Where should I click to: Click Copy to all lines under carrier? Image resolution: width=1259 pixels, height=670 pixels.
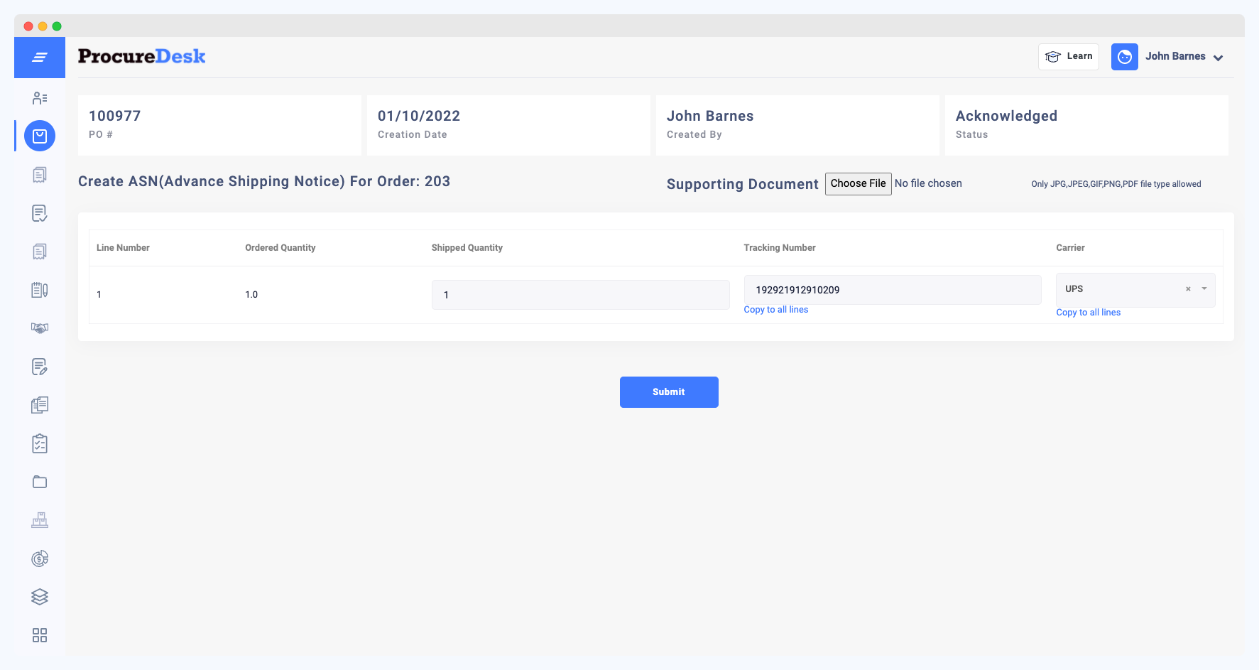1088,312
